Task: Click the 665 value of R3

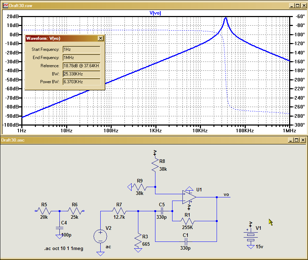Action: tap(146, 244)
